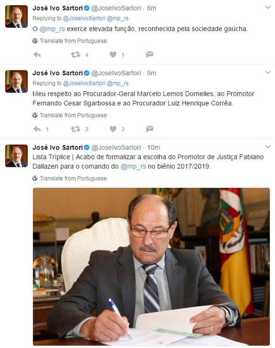The width and height of the screenshot is (275, 348).
Task: Open the 8m timestamp of first tweet
Action: pyautogui.click(x=151, y=8)
